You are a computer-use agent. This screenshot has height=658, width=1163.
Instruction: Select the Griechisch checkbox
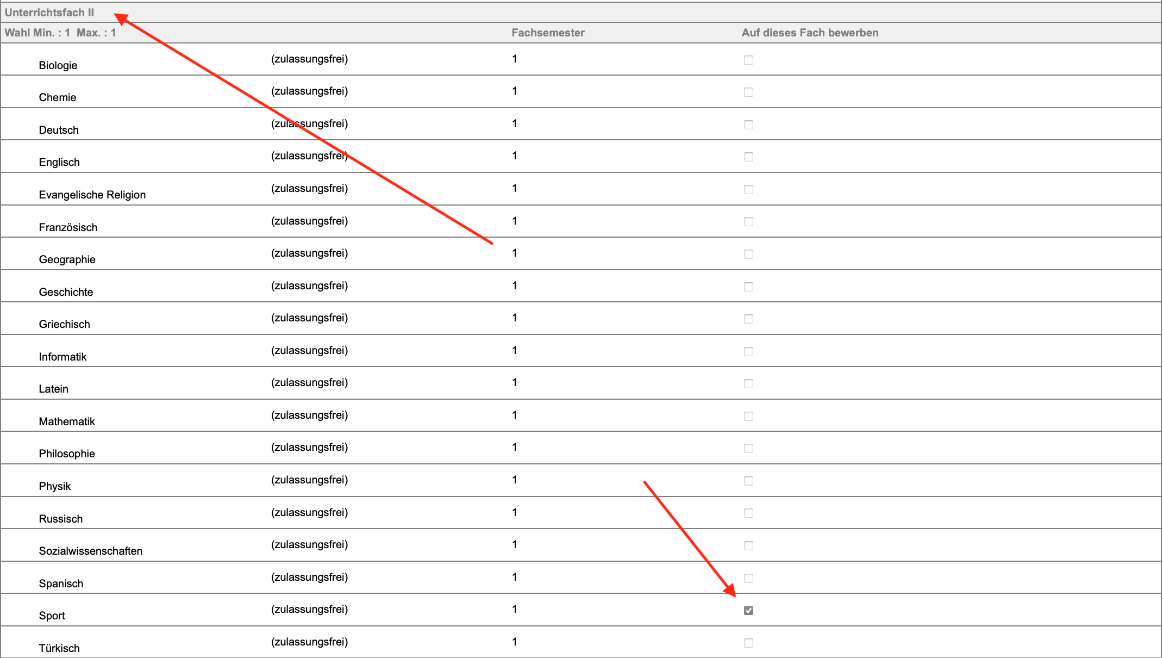(x=748, y=319)
